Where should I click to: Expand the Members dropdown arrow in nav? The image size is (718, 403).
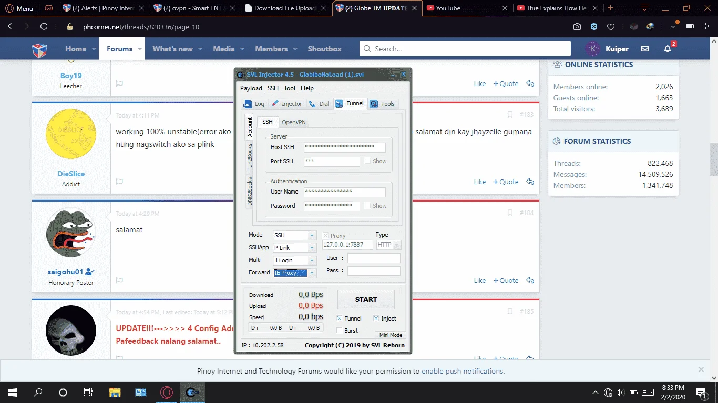295,49
